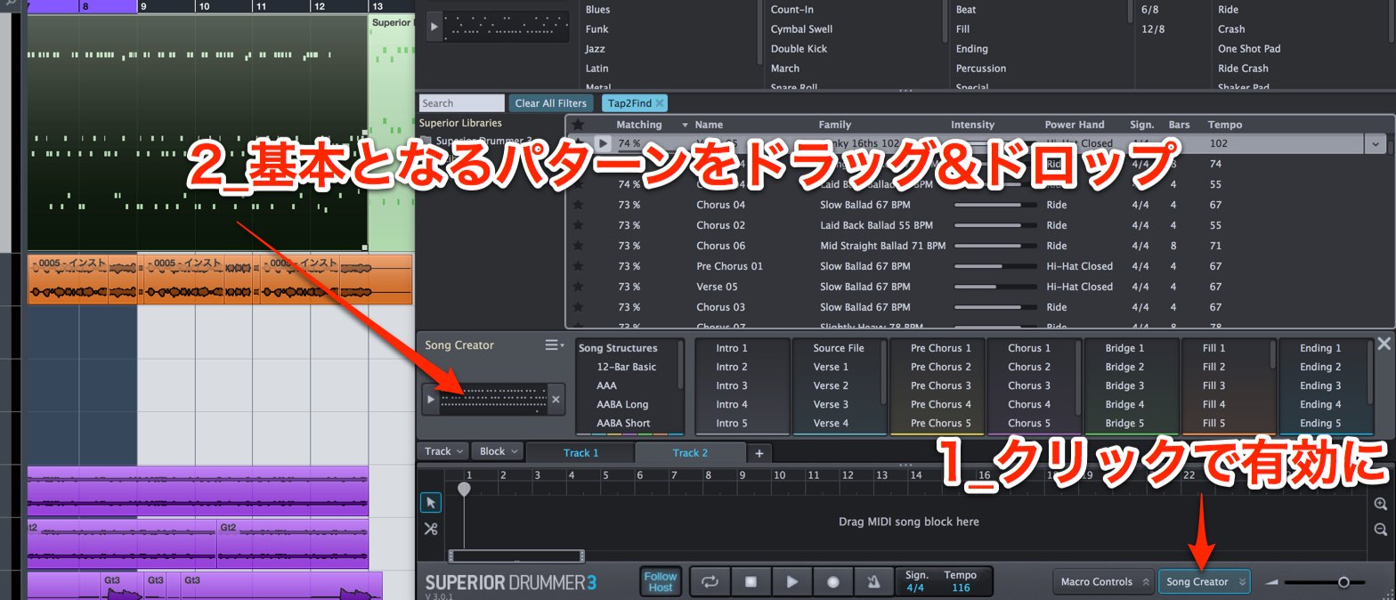Image resolution: width=1396 pixels, height=600 pixels.
Task: Click the horizontal zoom scrollbar under song track
Action: (x=516, y=556)
